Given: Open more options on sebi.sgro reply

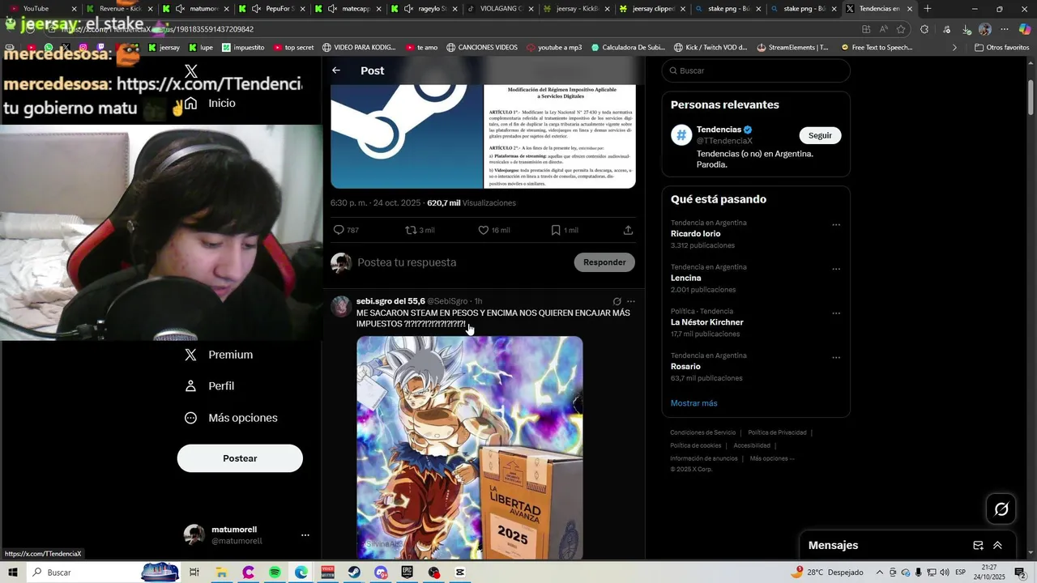Looking at the screenshot, I should (x=631, y=301).
